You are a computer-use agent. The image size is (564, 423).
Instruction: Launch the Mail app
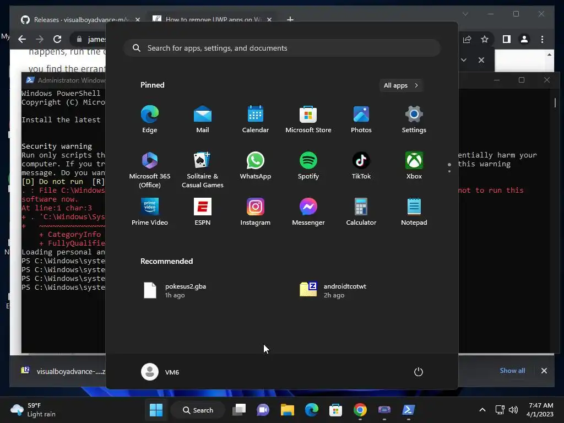point(203,120)
